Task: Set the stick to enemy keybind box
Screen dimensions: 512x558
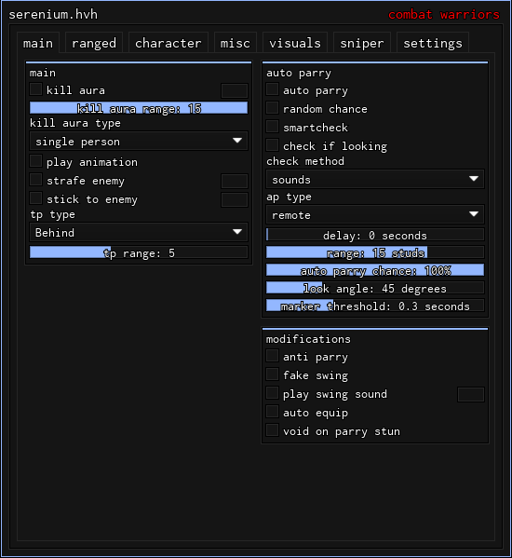Action: click(235, 199)
